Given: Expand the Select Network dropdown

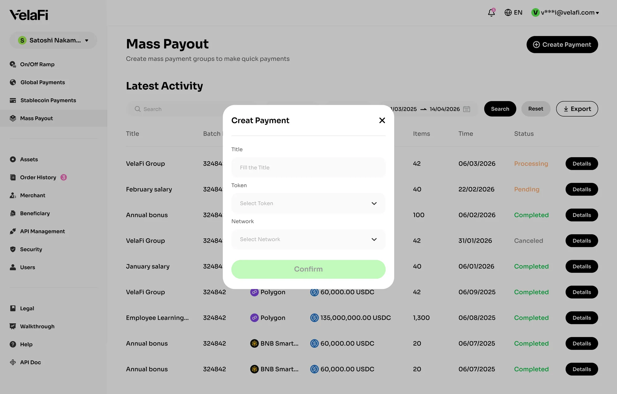Looking at the screenshot, I should pyautogui.click(x=308, y=240).
